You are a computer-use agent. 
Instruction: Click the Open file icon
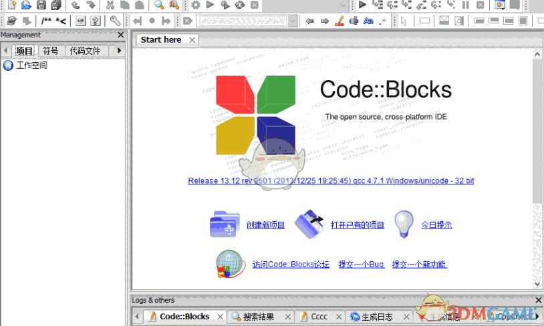(x=26, y=5)
